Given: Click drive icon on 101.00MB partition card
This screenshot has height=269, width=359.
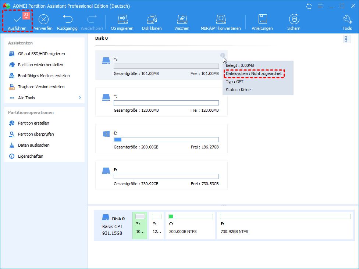Looking at the screenshot, I should [x=106, y=61].
